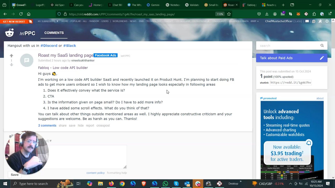Click the screenshot crop extension icon

coord(290,14)
